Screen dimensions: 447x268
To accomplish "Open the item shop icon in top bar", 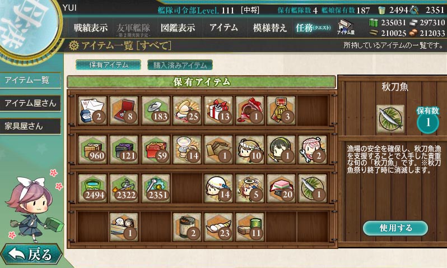I will click(345, 27).
